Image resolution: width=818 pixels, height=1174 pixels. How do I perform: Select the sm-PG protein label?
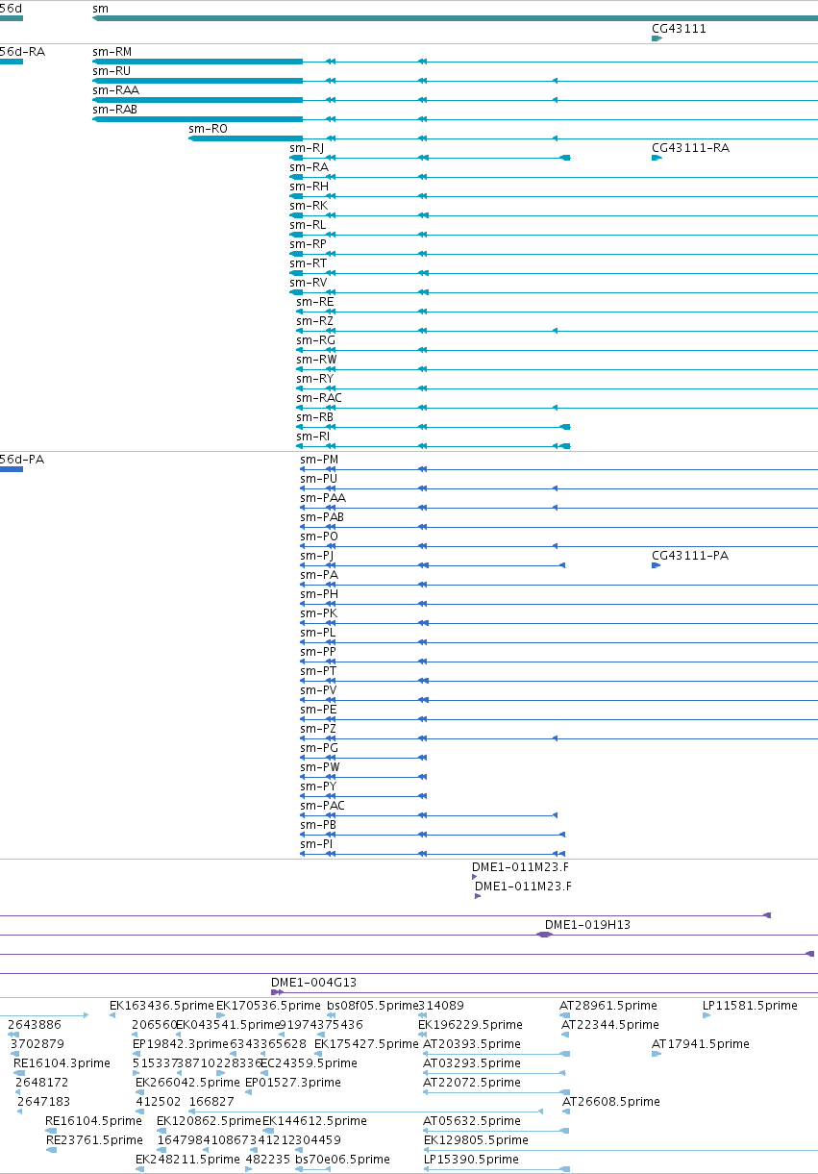(319, 748)
